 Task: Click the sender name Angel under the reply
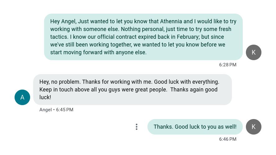(x=45, y=110)
